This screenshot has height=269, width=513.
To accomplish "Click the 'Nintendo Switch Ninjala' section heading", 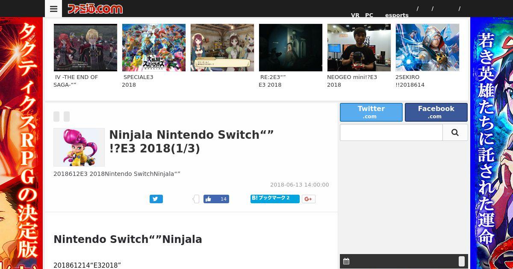I will (128, 240).
